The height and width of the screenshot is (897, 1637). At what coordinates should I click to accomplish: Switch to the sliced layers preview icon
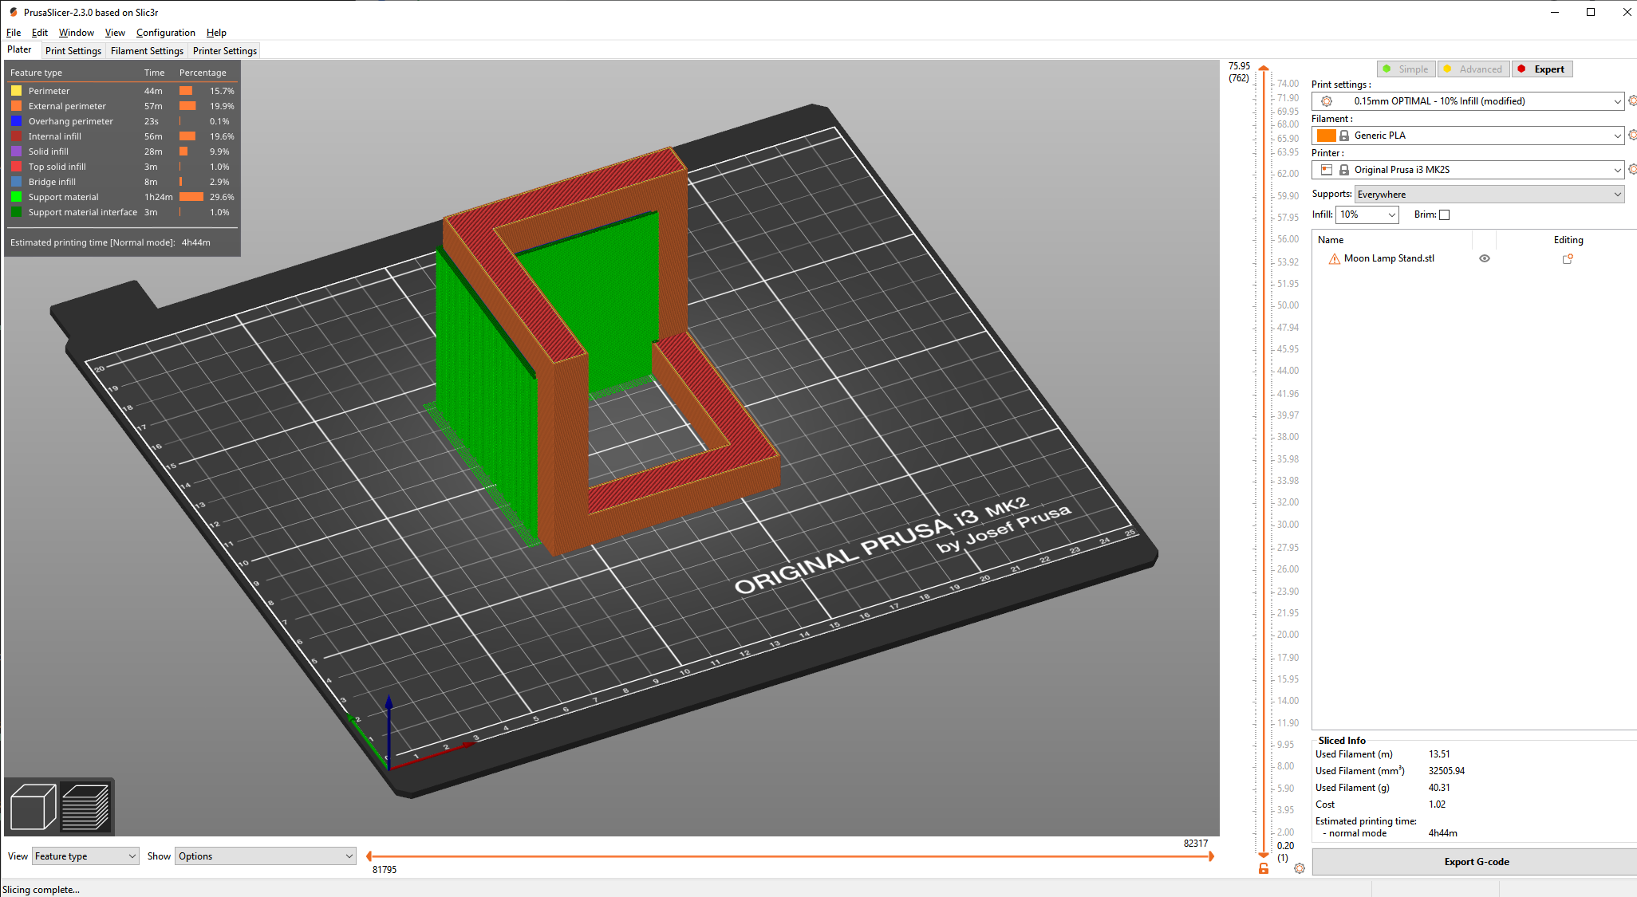tap(85, 807)
